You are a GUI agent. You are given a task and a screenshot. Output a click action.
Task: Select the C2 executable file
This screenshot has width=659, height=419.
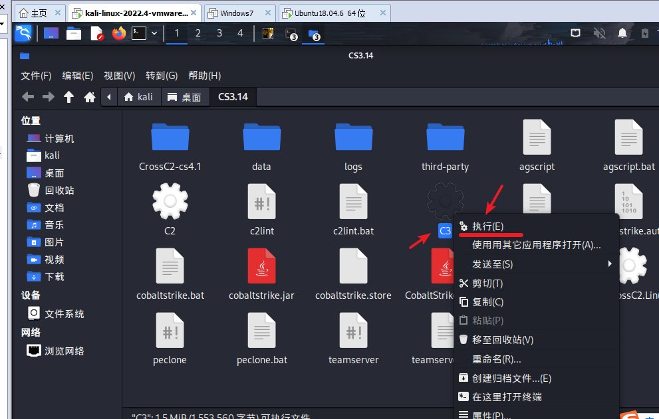click(x=170, y=210)
